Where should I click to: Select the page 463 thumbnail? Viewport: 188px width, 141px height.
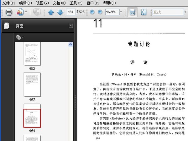32,84
